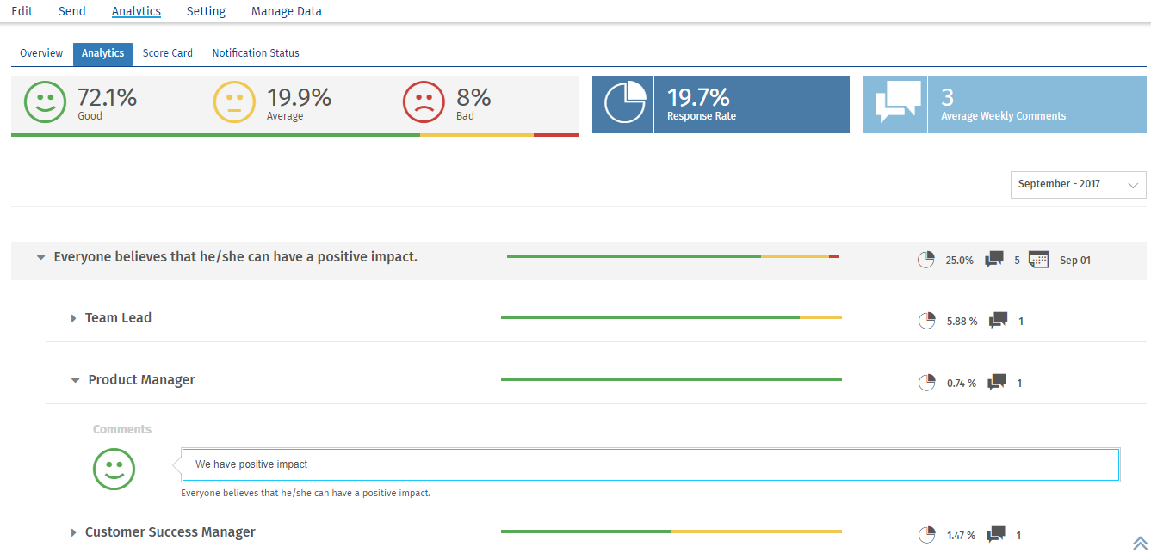Collapse the Product Manager row

click(76, 380)
